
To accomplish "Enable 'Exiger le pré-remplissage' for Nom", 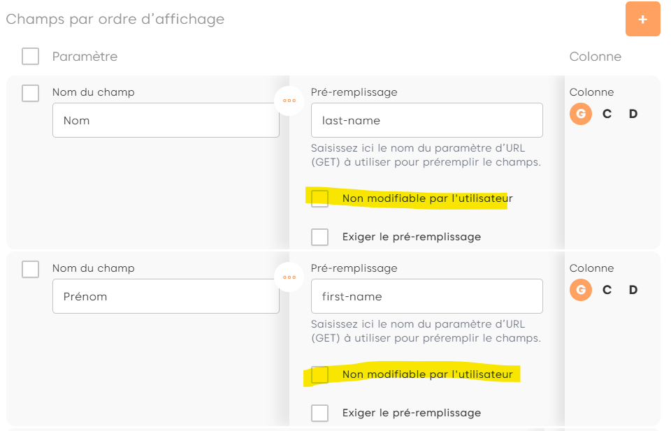I will click(x=320, y=237).
